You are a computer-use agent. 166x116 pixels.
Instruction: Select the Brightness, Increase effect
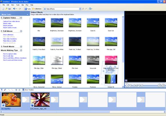pos(75,23)
